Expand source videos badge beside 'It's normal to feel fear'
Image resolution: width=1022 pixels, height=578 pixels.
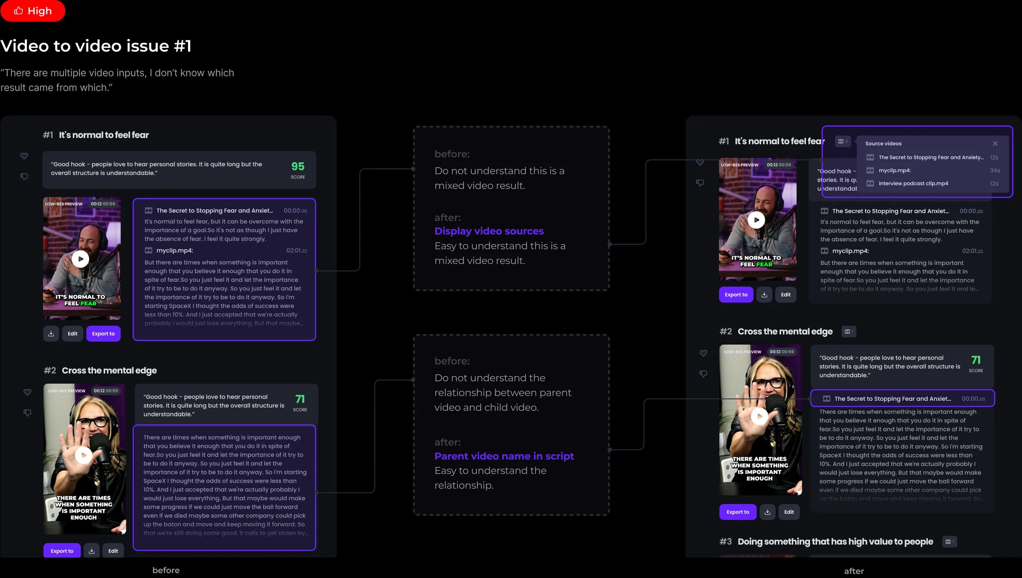843,141
